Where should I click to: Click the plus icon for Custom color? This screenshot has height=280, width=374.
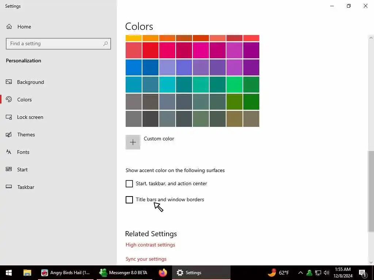point(133,142)
